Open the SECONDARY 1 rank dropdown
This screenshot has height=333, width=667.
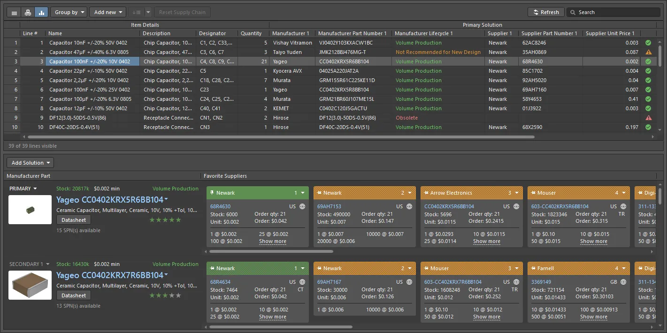point(29,264)
